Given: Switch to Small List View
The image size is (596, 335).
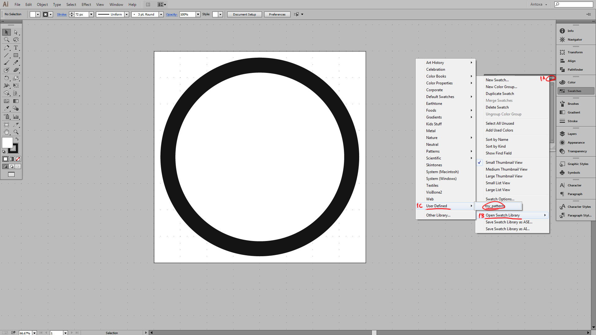Looking at the screenshot, I should (498, 183).
